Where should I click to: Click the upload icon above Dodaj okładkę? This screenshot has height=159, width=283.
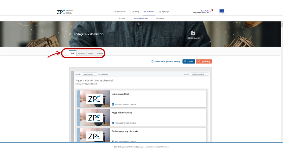point(193,33)
